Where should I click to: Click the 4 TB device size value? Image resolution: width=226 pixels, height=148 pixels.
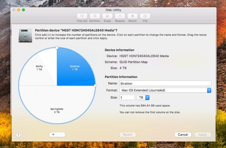click(123, 68)
